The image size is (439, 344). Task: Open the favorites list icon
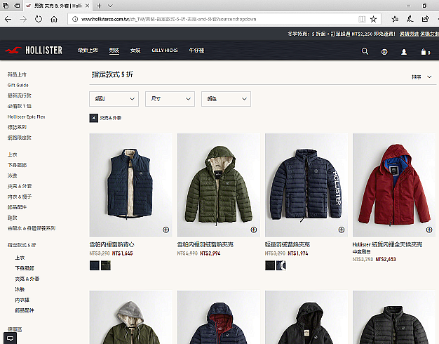point(395,19)
